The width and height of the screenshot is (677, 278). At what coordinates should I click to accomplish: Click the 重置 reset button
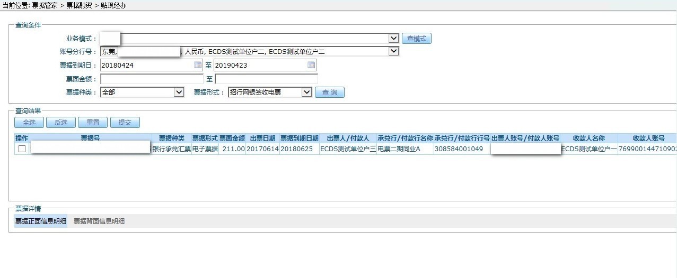[93, 123]
